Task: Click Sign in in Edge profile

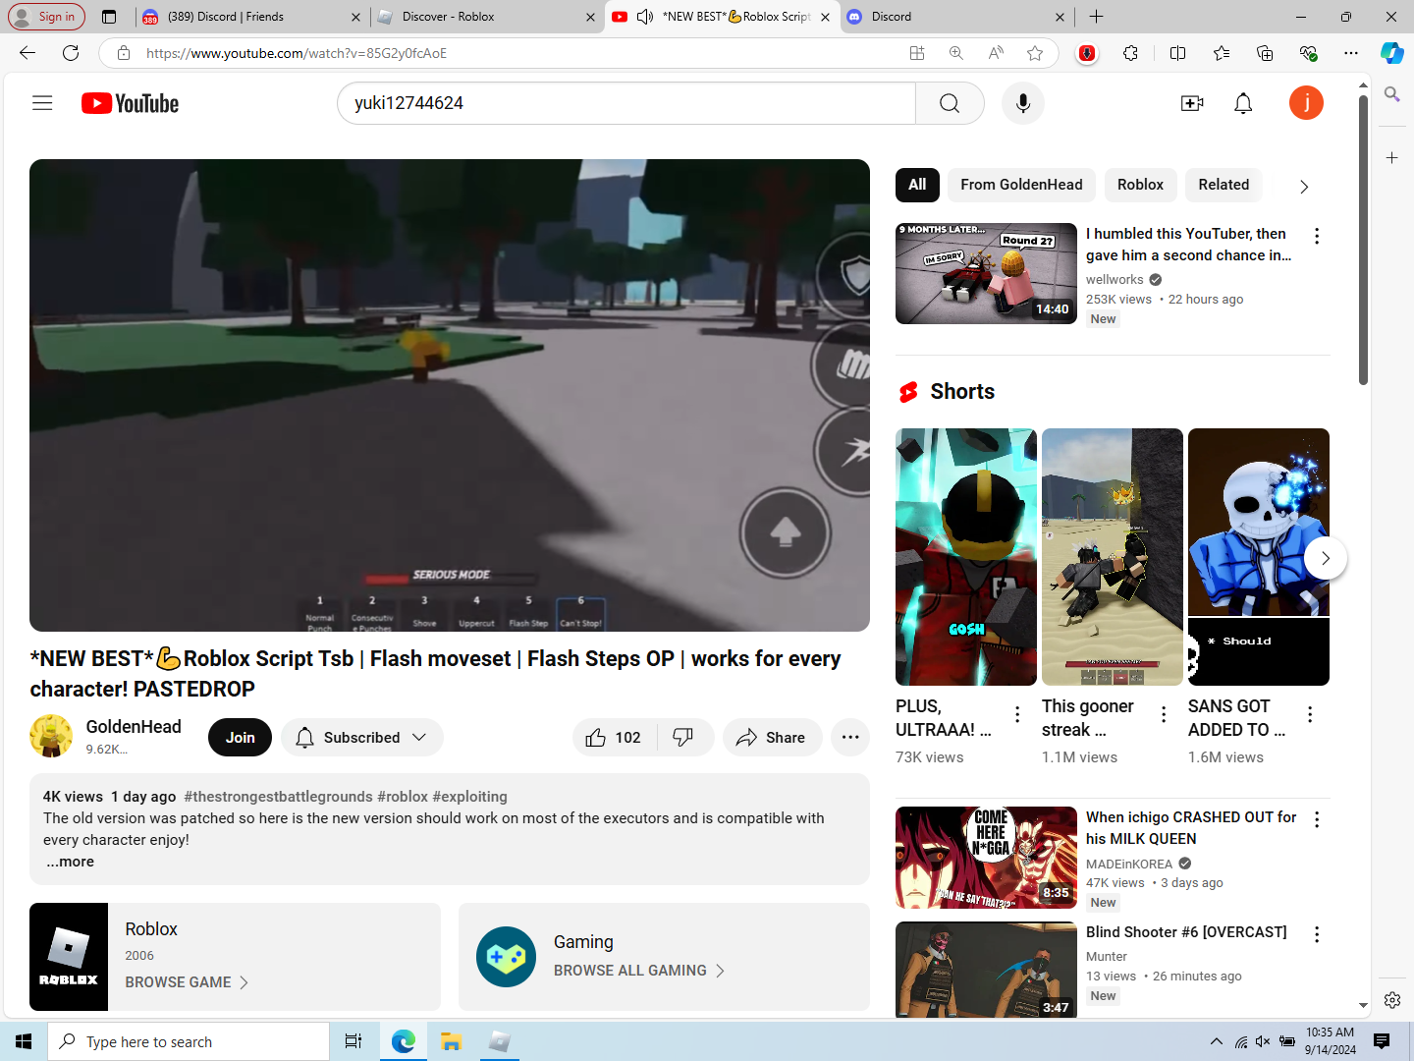Action: (46, 17)
